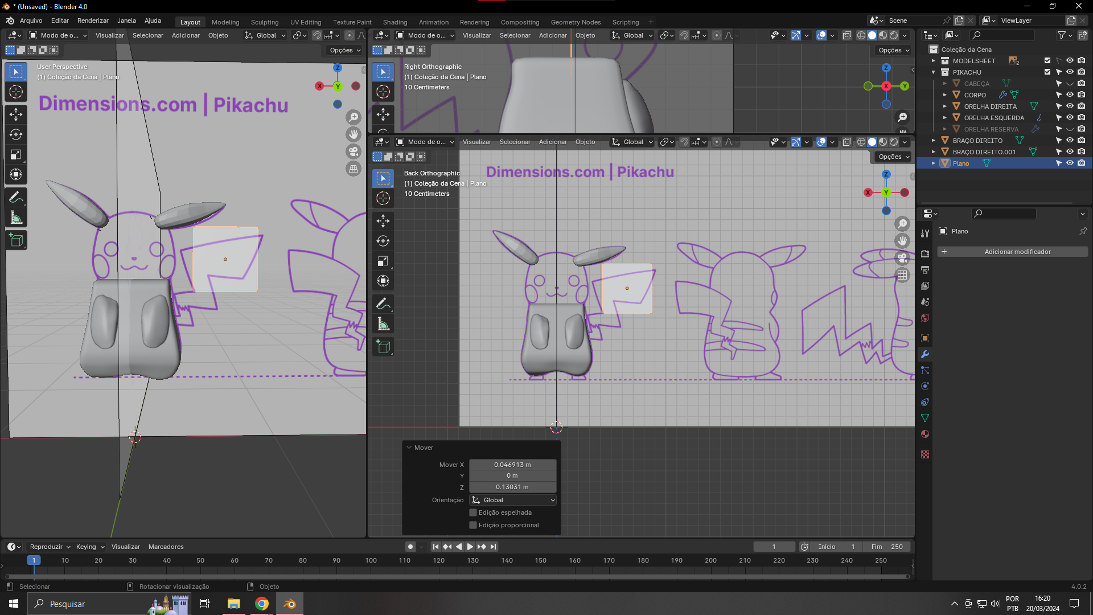Expand the BRAÇO DIREITO tree item

[934, 141]
